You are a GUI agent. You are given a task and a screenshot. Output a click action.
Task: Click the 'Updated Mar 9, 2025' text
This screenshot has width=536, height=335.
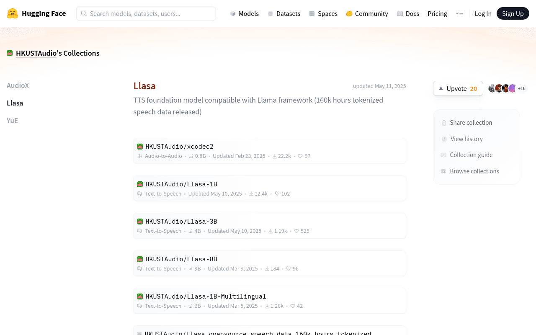[233, 269]
